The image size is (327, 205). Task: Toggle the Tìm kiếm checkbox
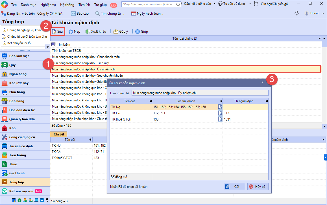click(53, 44)
